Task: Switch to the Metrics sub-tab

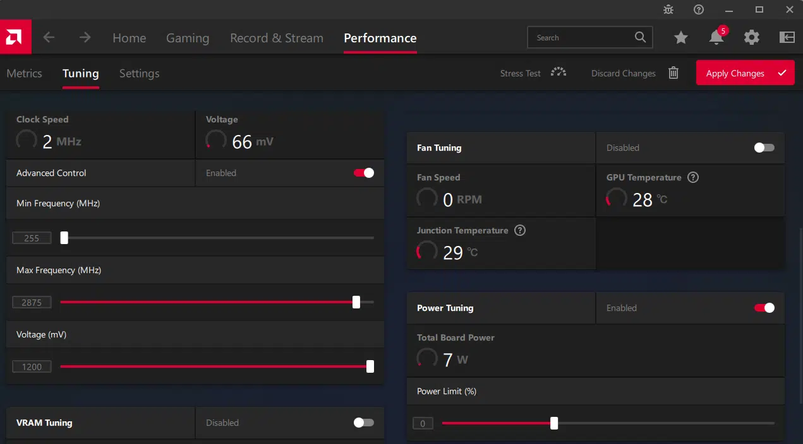Action: click(x=24, y=73)
